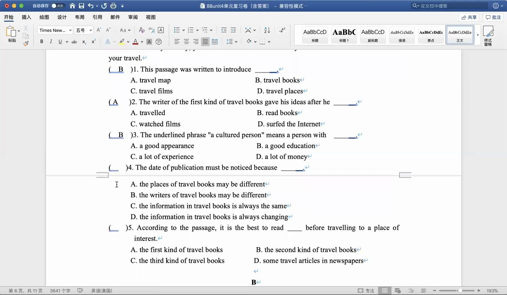This screenshot has width=507, height=295.
Task: Apply subscript formatting
Action: click(x=84, y=42)
